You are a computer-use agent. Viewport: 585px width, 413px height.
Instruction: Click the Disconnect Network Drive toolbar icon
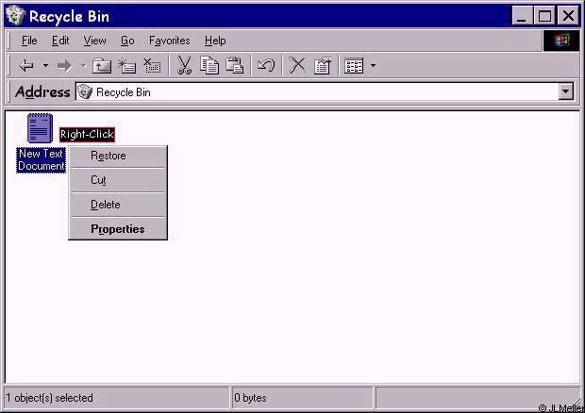tap(152, 66)
